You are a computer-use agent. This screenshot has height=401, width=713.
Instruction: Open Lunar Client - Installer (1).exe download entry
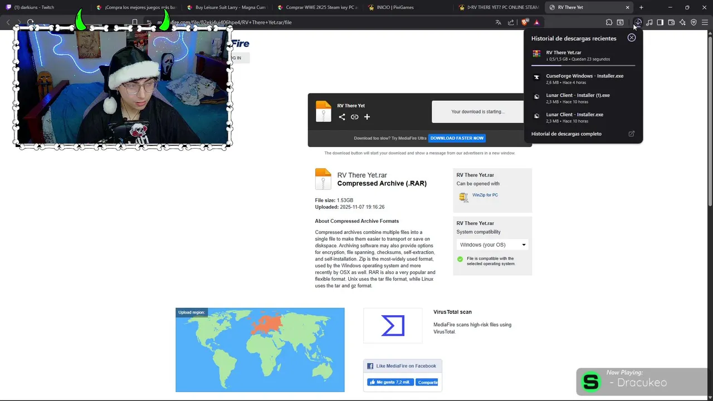[583, 98]
